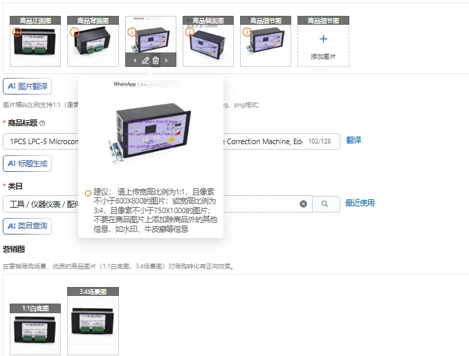Move hovered image right with arrow
Screen dimensions: 469x356
pyautogui.click(x=166, y=61)
